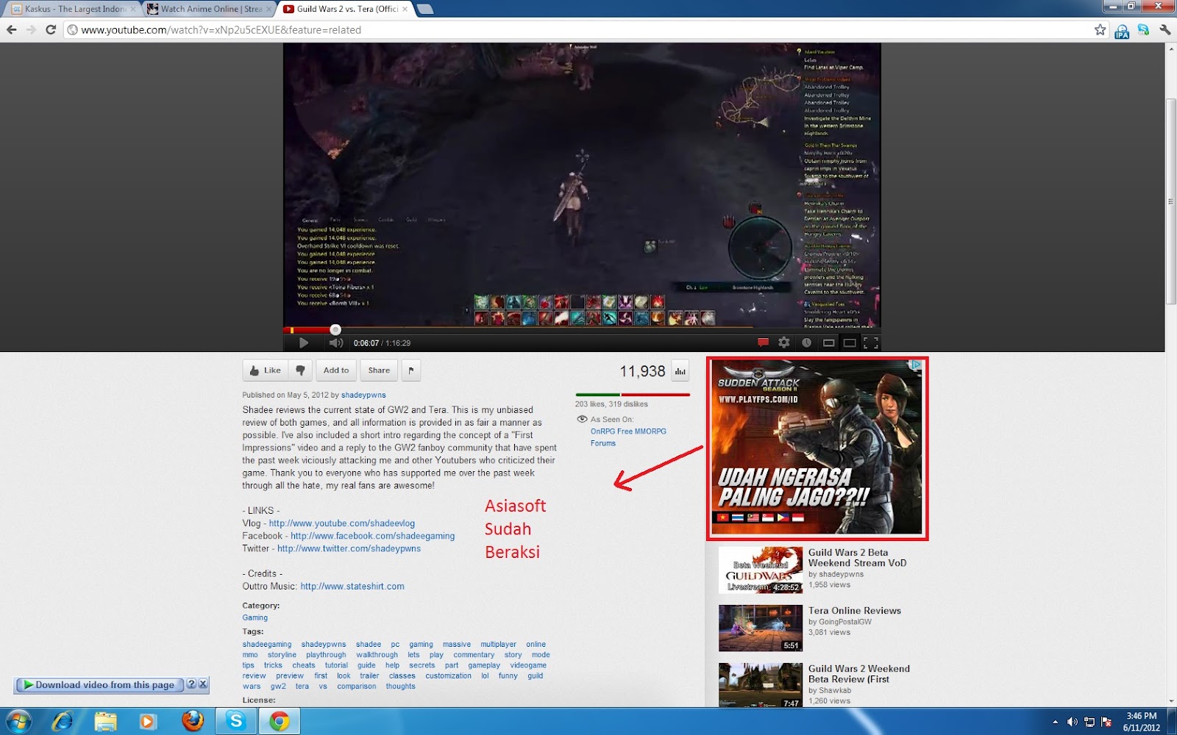Click Download video from this page button
The image size is (1177, 735).
pyautogui.click(x=100, y=684)
